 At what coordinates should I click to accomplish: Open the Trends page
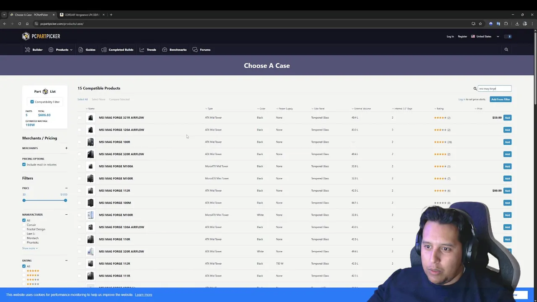click(148, 49)
